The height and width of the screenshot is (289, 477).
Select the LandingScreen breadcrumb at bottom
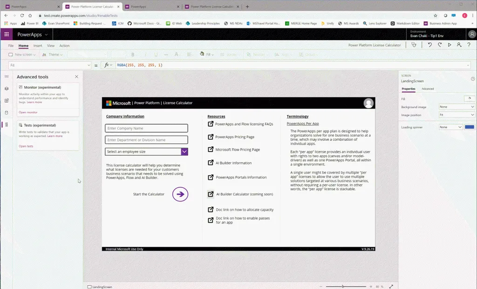click(100, 287)
